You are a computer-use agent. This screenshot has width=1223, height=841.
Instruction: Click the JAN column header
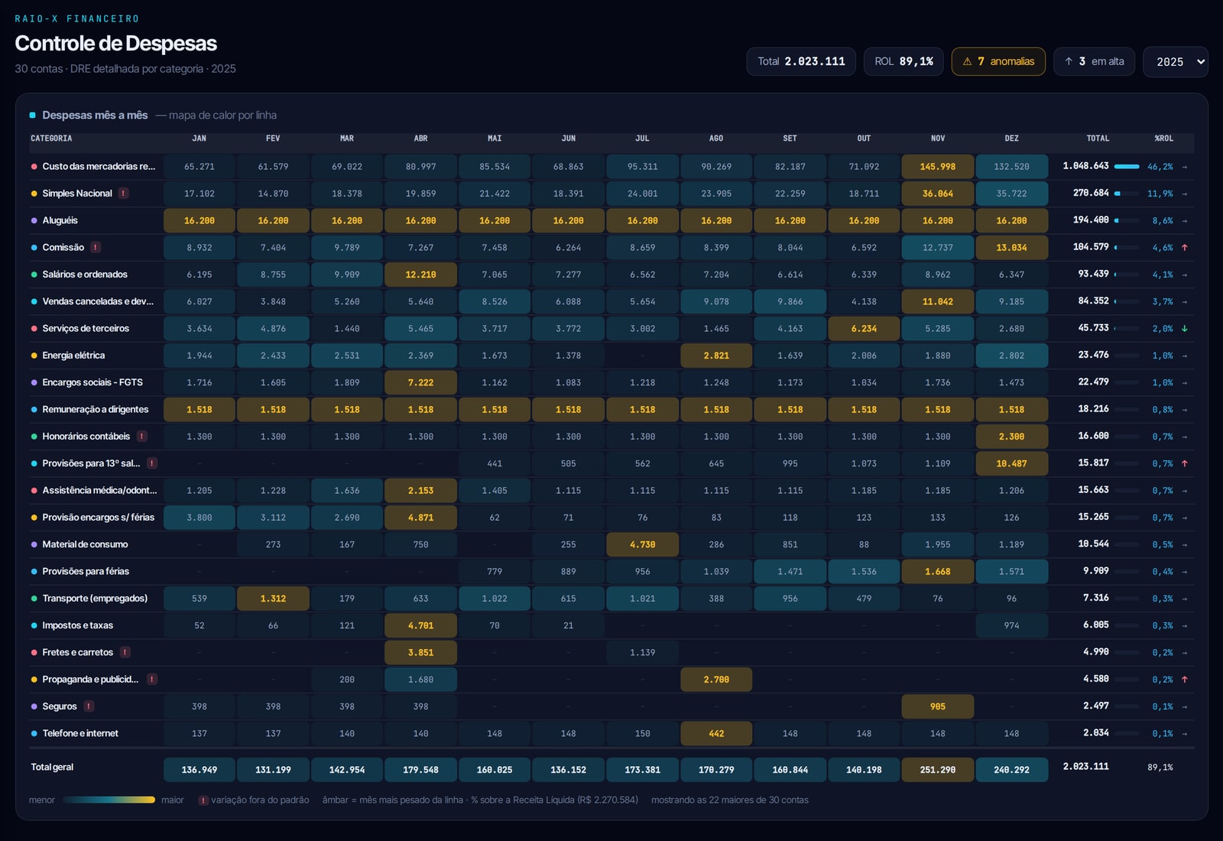(200, 138)
